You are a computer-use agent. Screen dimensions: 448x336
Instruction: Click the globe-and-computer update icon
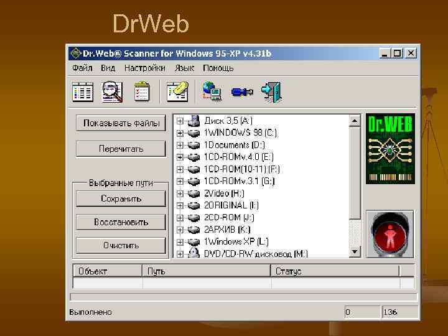coord(212,91)
